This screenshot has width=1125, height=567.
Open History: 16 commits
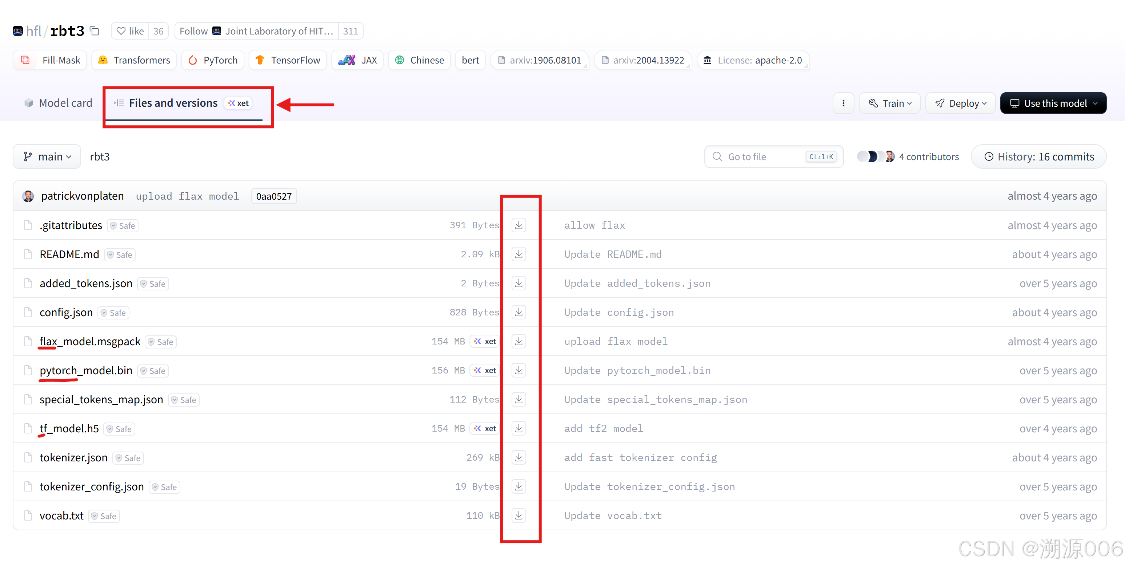click(1038, 156)
